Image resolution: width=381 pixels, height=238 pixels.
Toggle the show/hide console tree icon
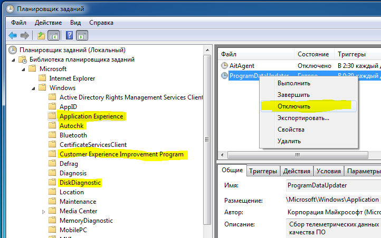point(54,36)
